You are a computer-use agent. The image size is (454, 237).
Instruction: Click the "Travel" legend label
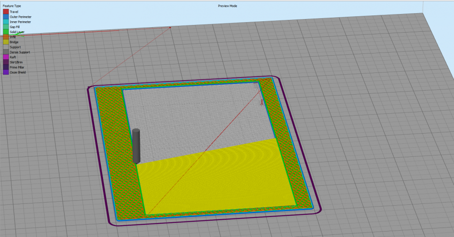(14, 12)
